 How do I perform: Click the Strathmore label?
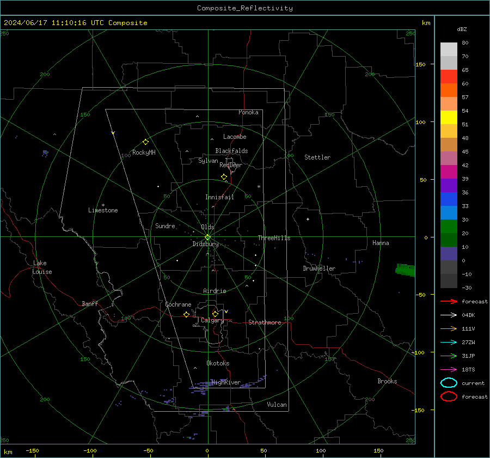tap(265, 322)
